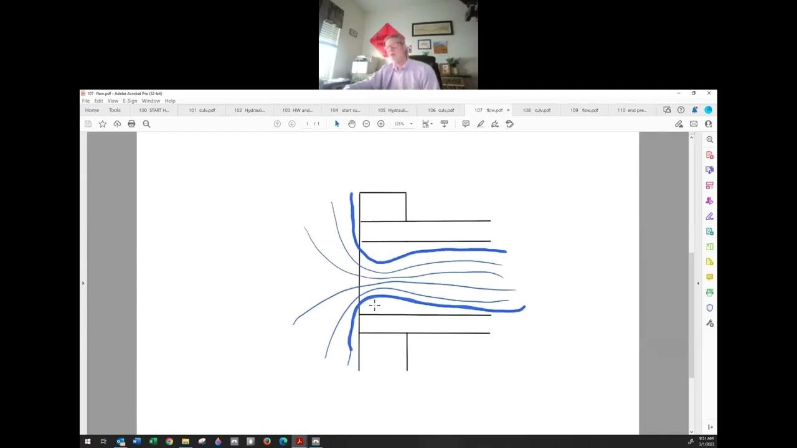Switch to 108 culv.pdf tab
The width and height of the screenshot is (797, 448).
point(536,110)
